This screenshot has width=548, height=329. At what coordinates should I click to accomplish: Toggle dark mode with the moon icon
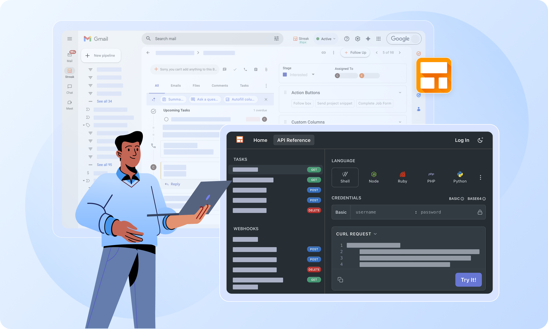[x=480, y=140]
